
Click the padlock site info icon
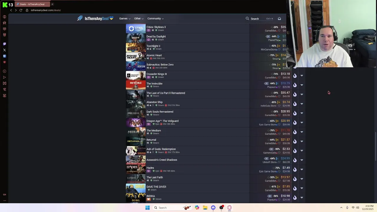(x=27, y=10)
